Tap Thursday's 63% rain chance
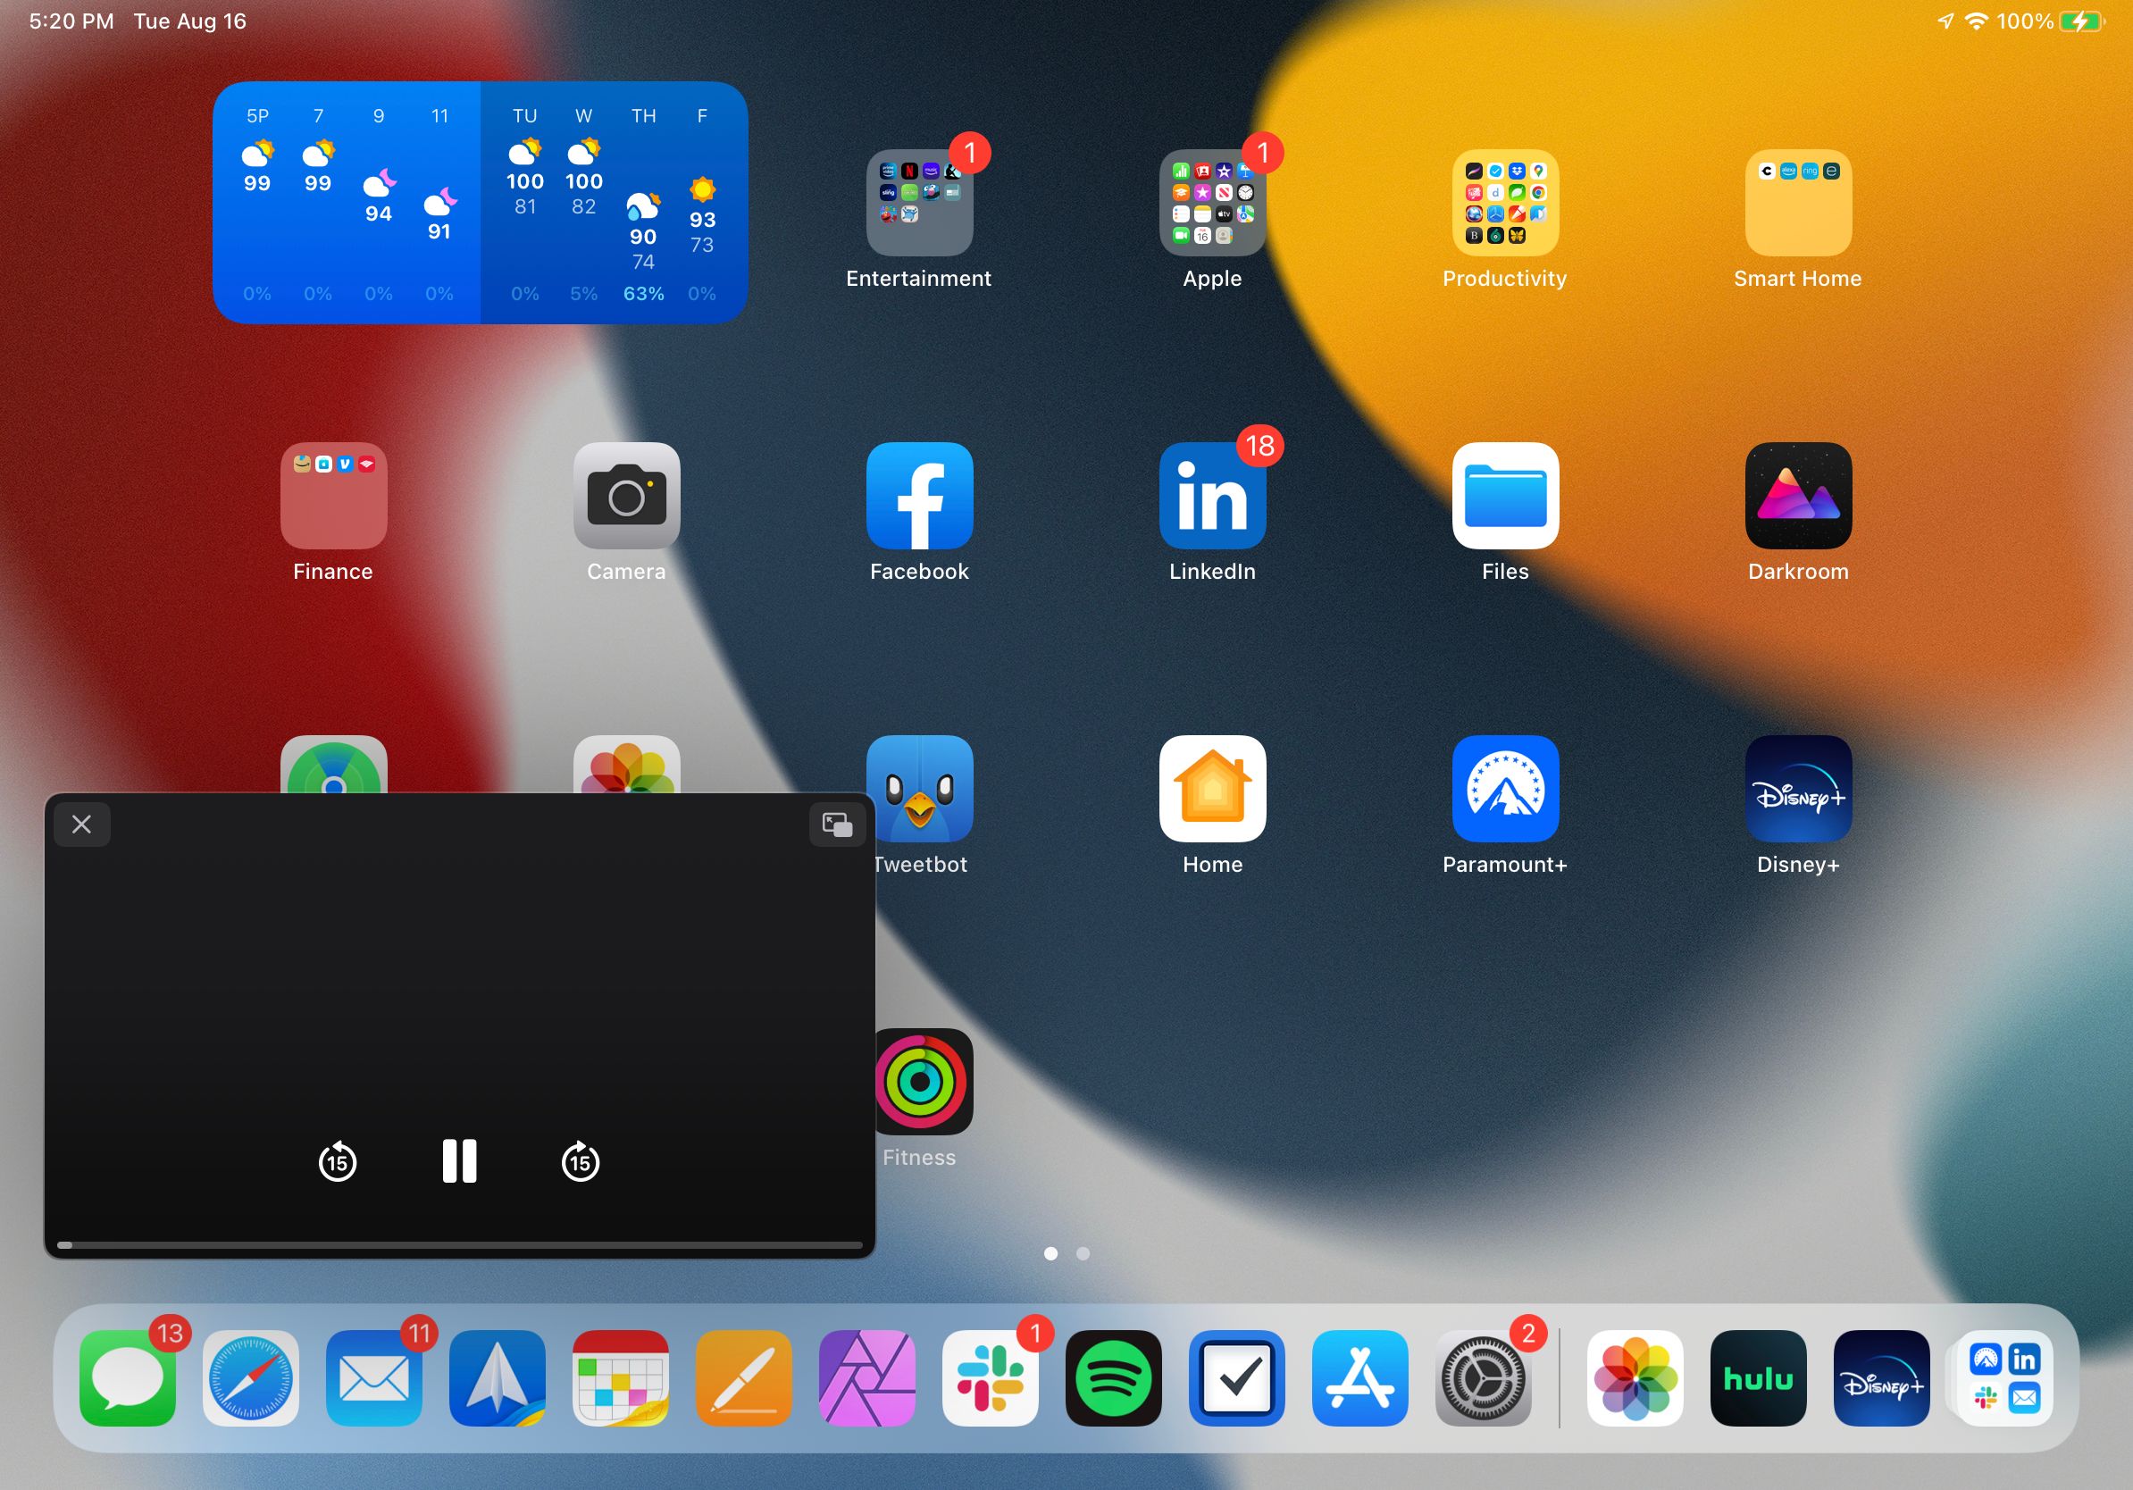This screenshot has width=2133, height=1490. (x=644, y=294)
